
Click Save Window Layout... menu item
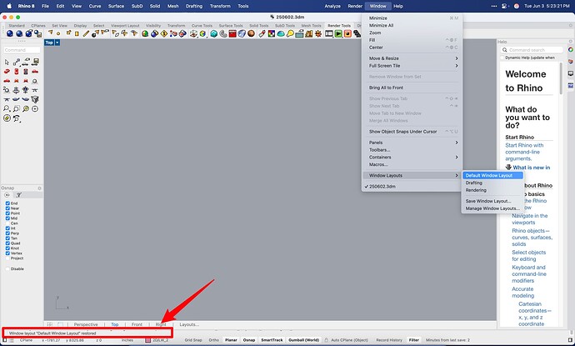[x=492, y=201]
